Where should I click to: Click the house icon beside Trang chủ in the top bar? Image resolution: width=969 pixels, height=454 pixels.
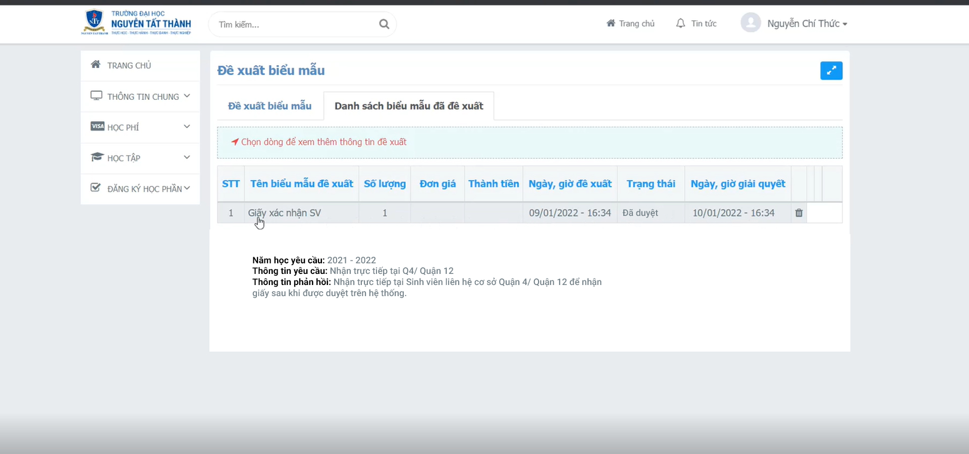(611, 23)
